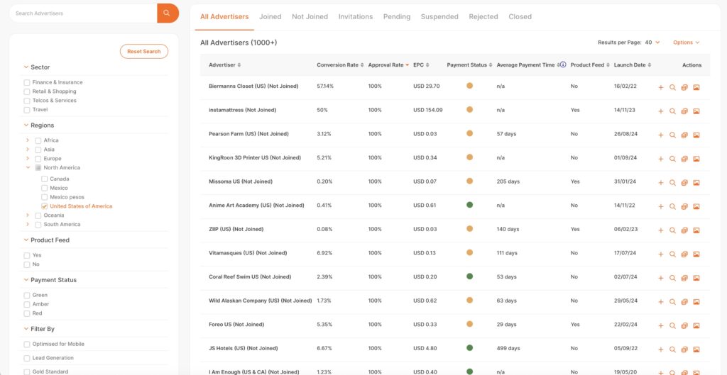The image size is (727, 375).
Task: Expand the Europe region tree node
Action: pos(28,159)
